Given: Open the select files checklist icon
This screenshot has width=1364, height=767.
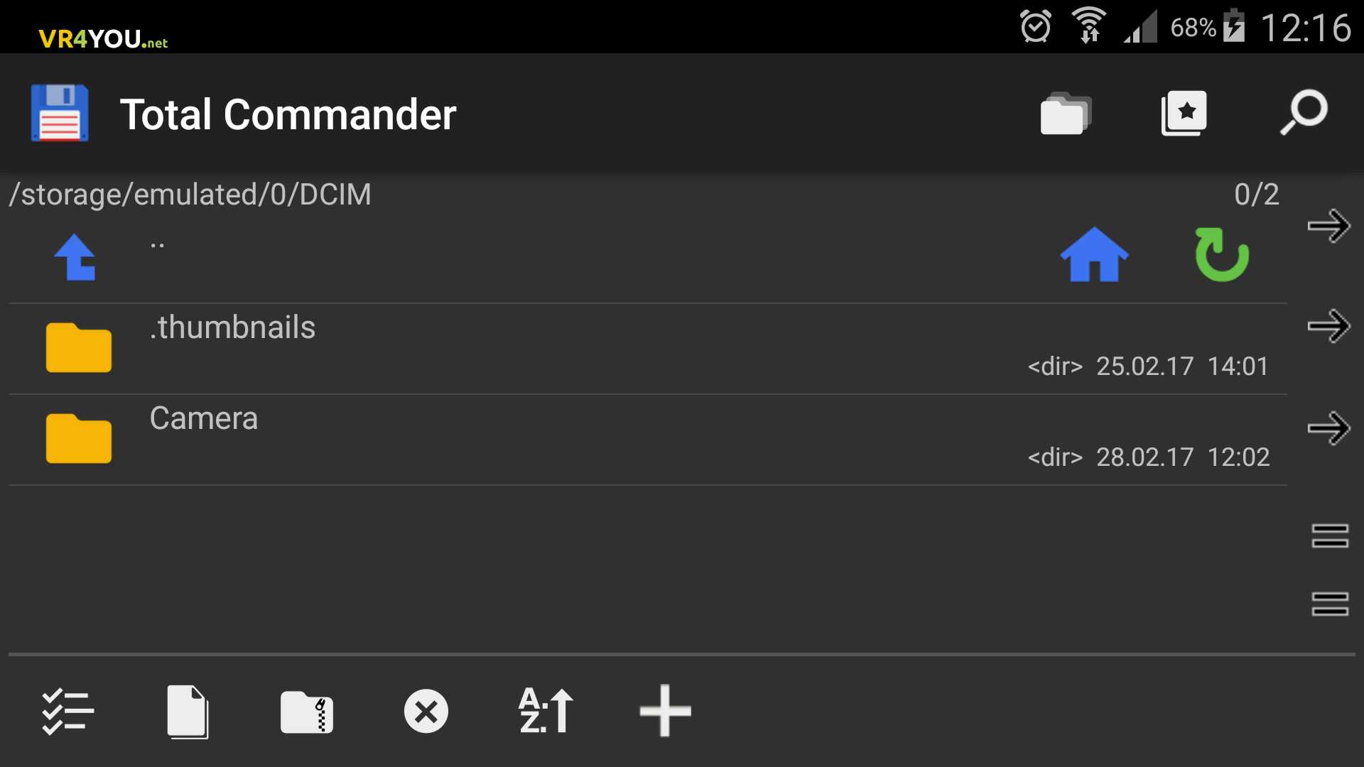Looking at the screenshot, I should point(67,711).
